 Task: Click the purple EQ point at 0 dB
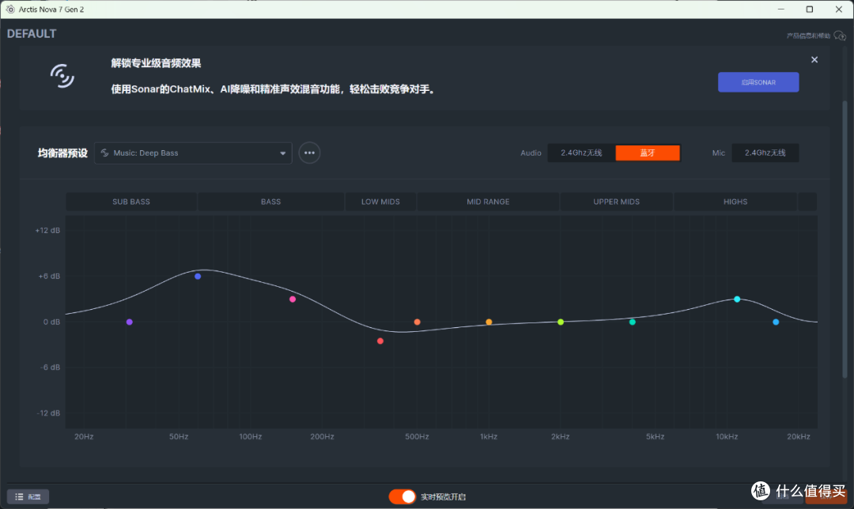pos(130,322)
